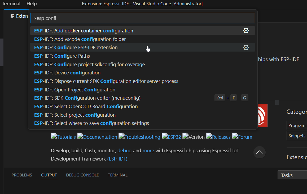
Task: Follow the more link in description
Action: click(148, 151)
